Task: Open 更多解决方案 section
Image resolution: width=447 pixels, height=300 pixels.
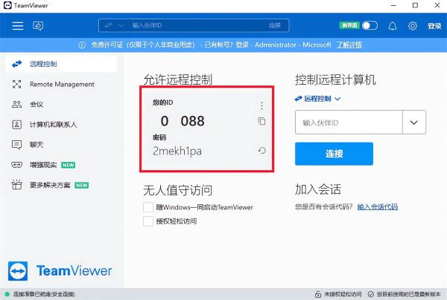Action: tap(61, 185)
